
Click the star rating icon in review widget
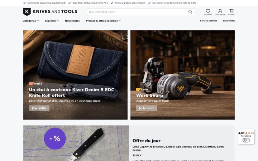pos(246,133)
